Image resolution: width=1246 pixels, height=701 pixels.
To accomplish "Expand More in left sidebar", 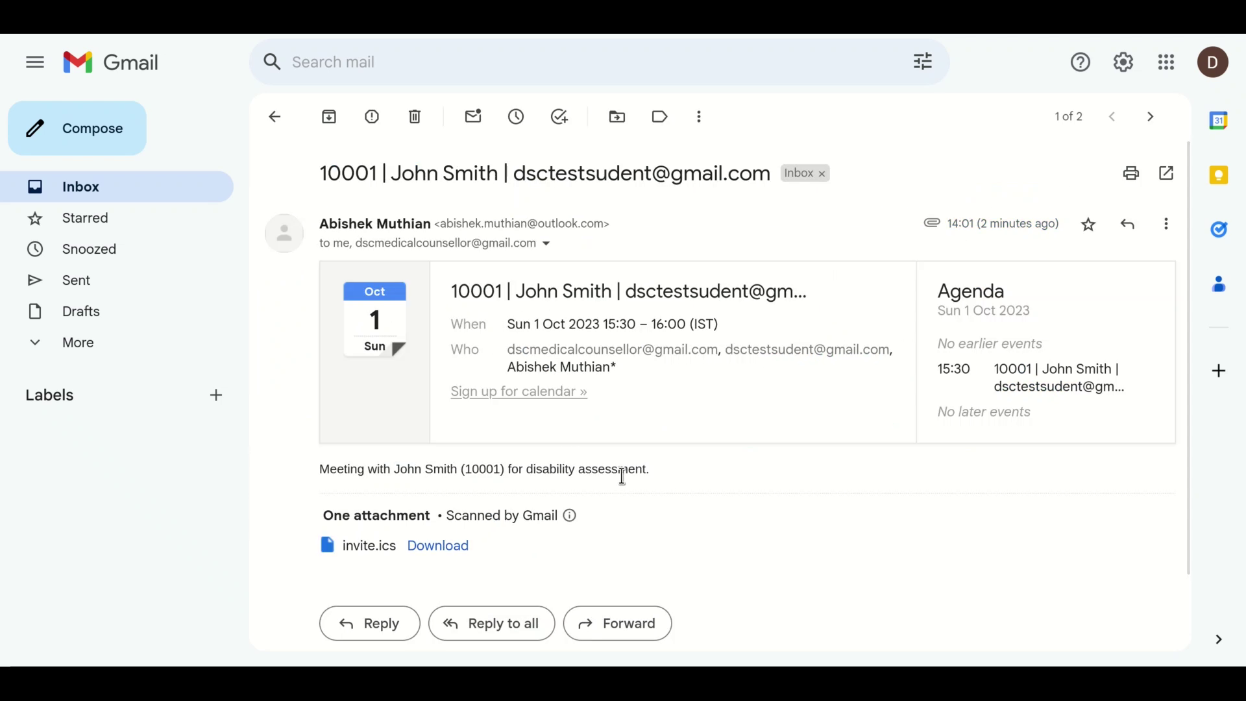I will tap(78, 343).
